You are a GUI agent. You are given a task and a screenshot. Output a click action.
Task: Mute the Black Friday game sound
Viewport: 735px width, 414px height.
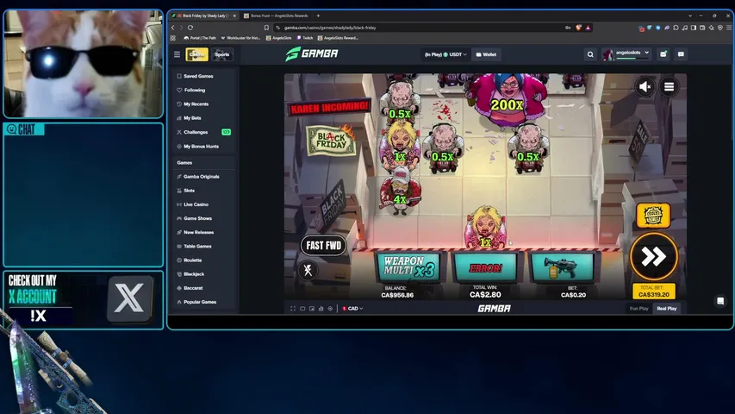coord(645,87)
